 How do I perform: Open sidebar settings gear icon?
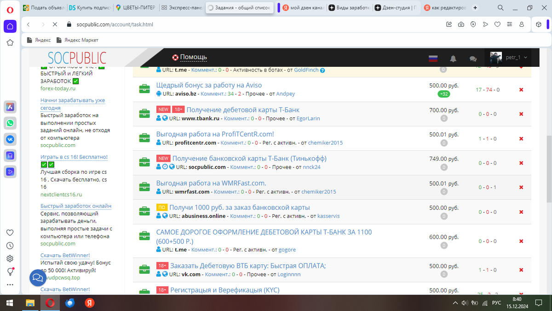(10, 259)
